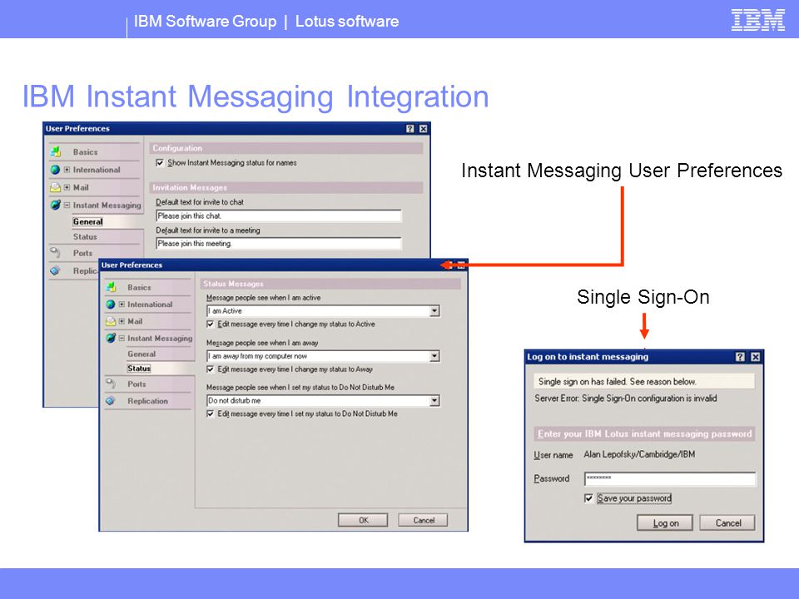Click International globe icon in front Preferences window

[x=110, y=304]
